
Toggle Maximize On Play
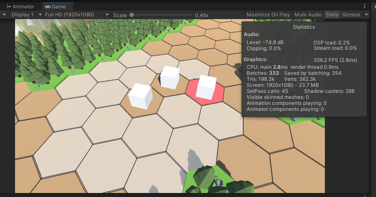(268, 15)
